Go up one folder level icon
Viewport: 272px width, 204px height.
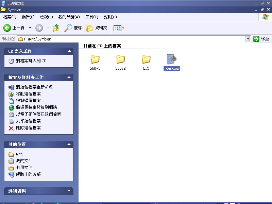pyautogui.click(x=56, y=28)
